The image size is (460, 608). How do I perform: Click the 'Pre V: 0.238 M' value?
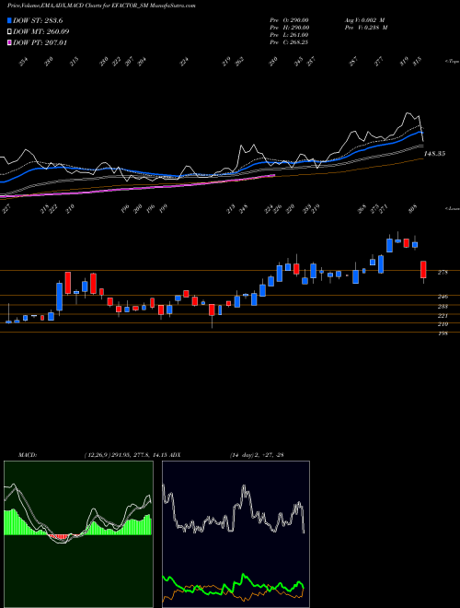[x=366, y=28]
